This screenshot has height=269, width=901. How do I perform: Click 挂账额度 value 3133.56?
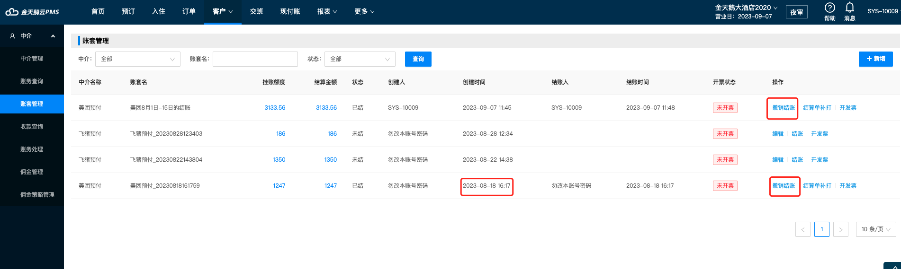[x=275, y=108]
